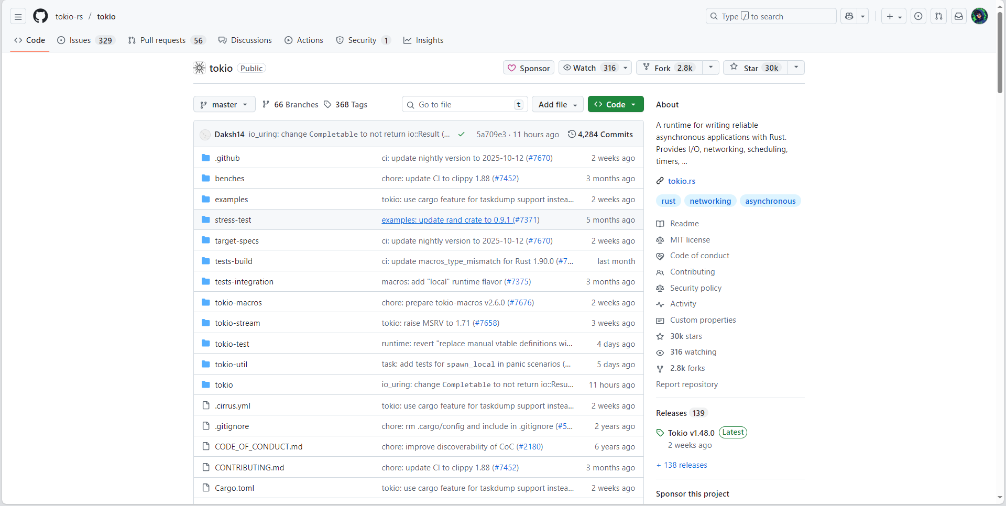This screenshot has width=1006, height=506.
Task: Open the green Code dropdown button
Action: tap(616, 104)
